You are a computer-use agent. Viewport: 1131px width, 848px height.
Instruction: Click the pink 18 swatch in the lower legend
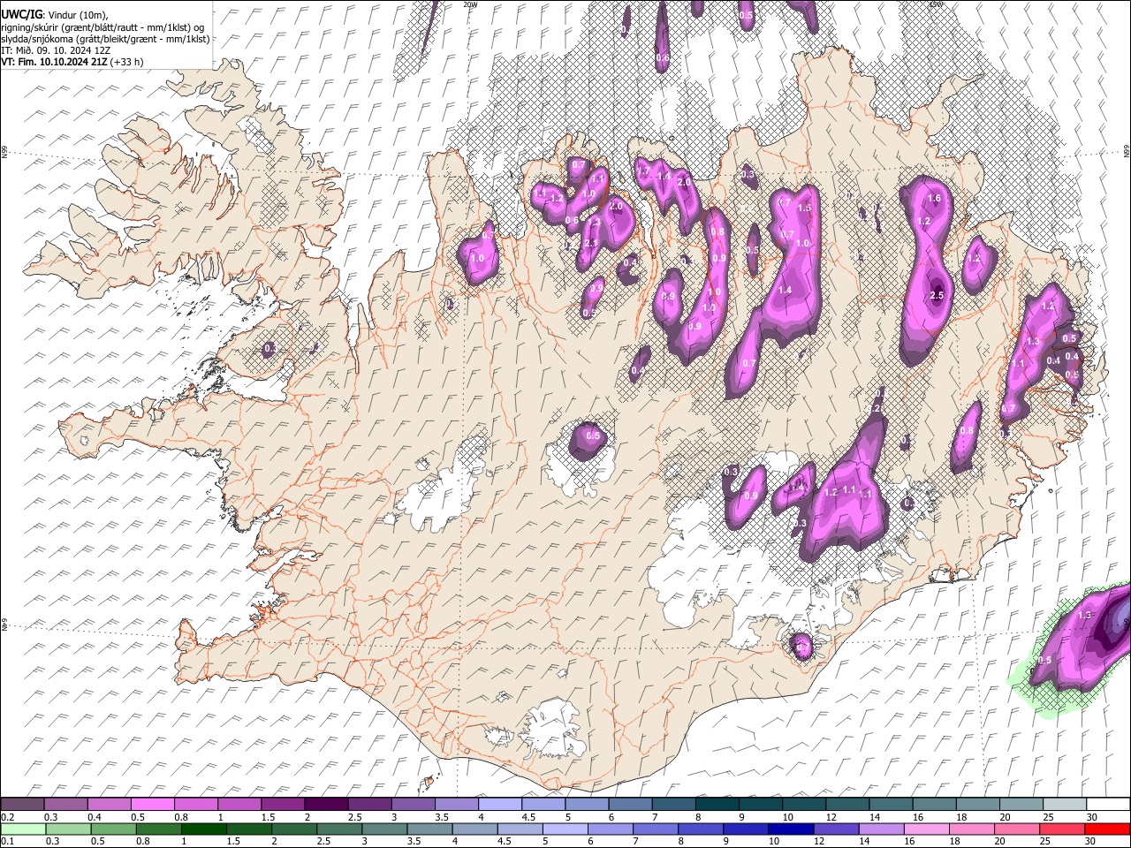tap(972, 829)
